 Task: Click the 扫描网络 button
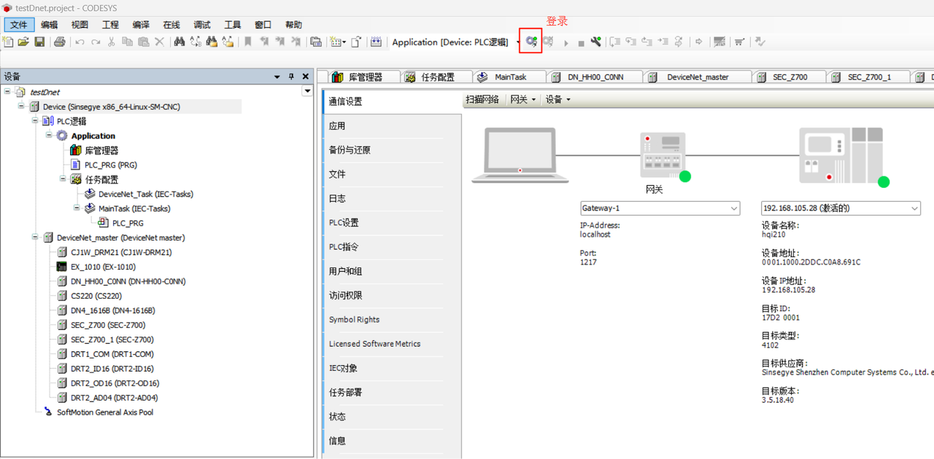tap(482, 100)
